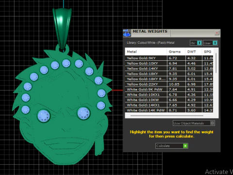Click the Grams column header
This screenshot has height=175, width=233.
tap(176, 52)
